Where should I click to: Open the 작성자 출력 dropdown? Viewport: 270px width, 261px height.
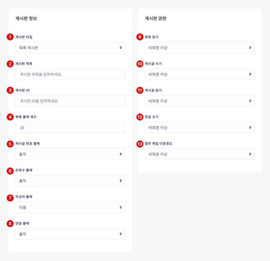coord(70,207)
